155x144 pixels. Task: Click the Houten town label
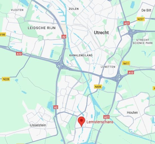[132, 112]
